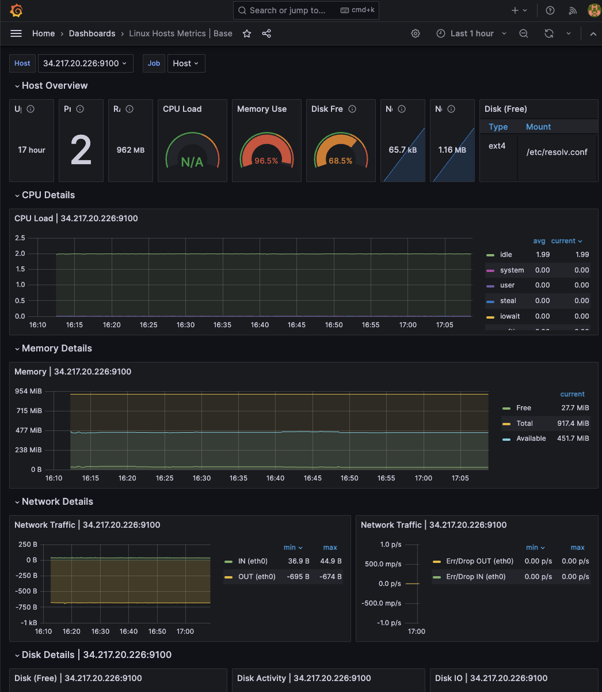Open the Host variable dropdown showing 34.217.20.226:9100
Image resolution: width=602 pixels, height=692 pixels.
tap(85, 63)
